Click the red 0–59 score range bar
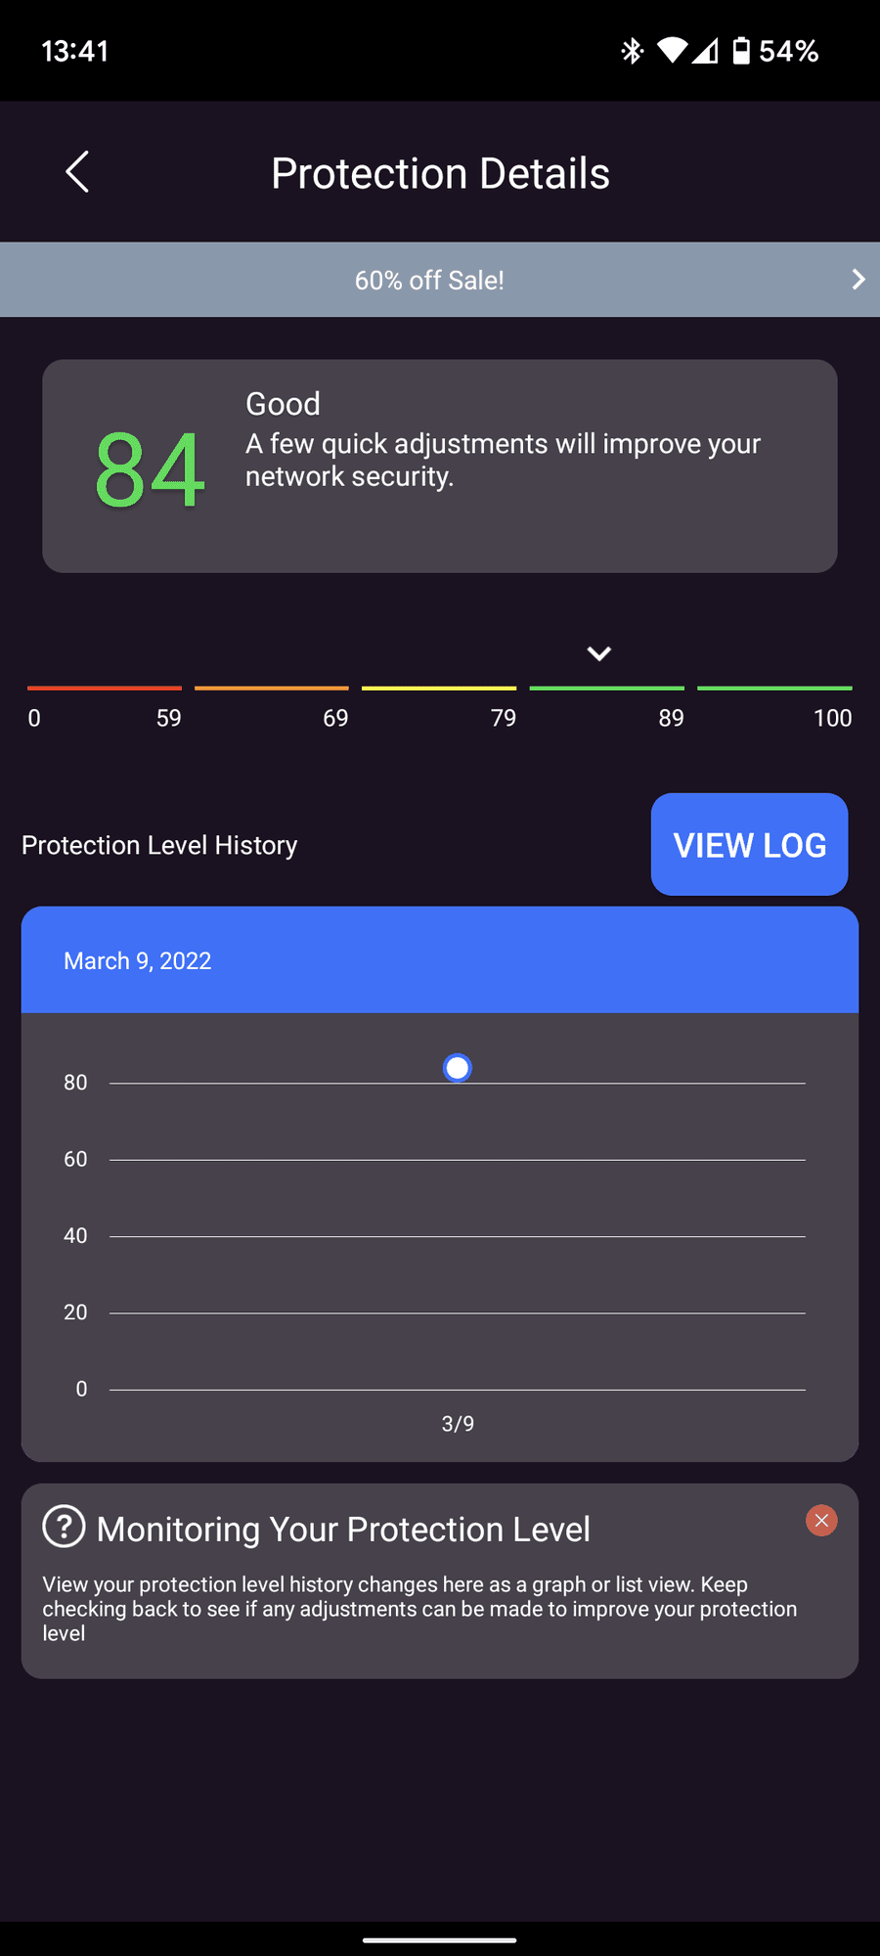Viewport: 880px width, 1956px height. (x=105, y=689)
